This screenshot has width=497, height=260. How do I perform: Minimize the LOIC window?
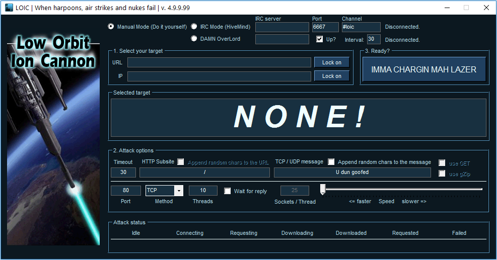click(447, 8)
